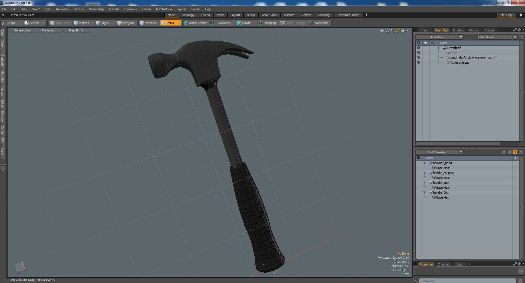Toggle visibility of Mesh item

click(419, 53)
